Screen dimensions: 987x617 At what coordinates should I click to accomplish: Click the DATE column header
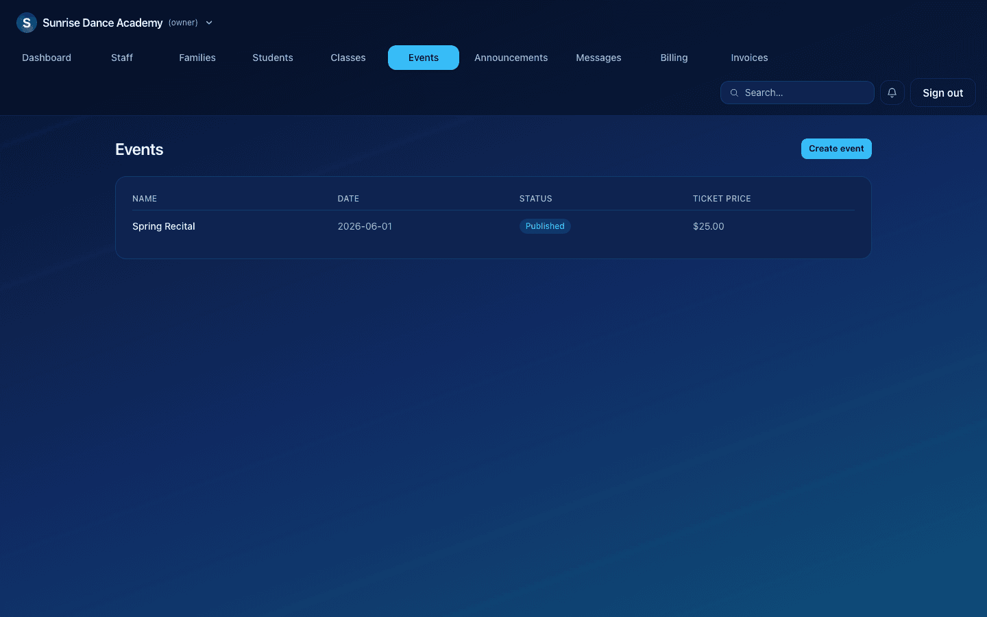coord(348,199)
